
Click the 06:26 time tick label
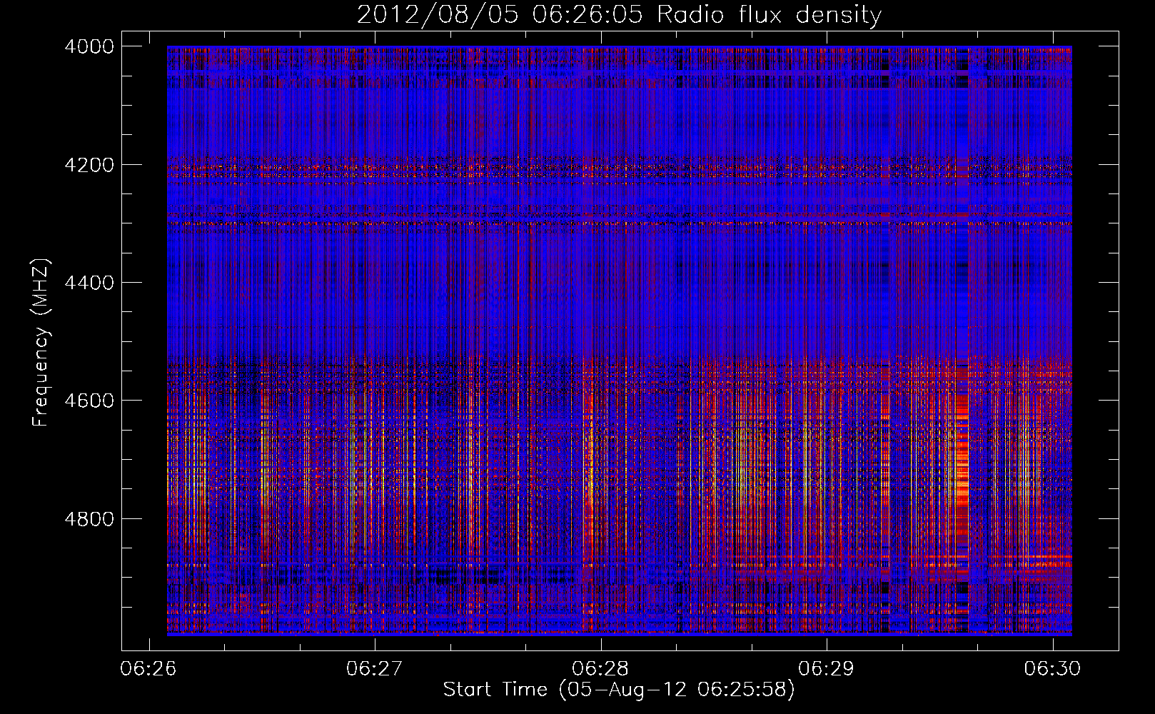(x=148, y=669)
